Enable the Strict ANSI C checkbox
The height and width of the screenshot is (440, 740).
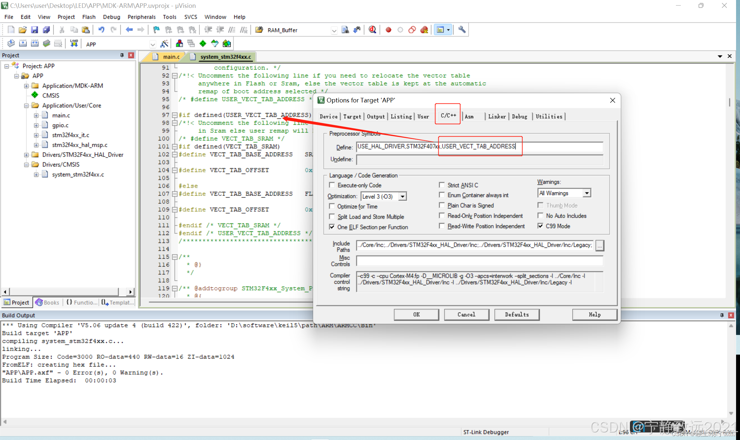point(442,185)
